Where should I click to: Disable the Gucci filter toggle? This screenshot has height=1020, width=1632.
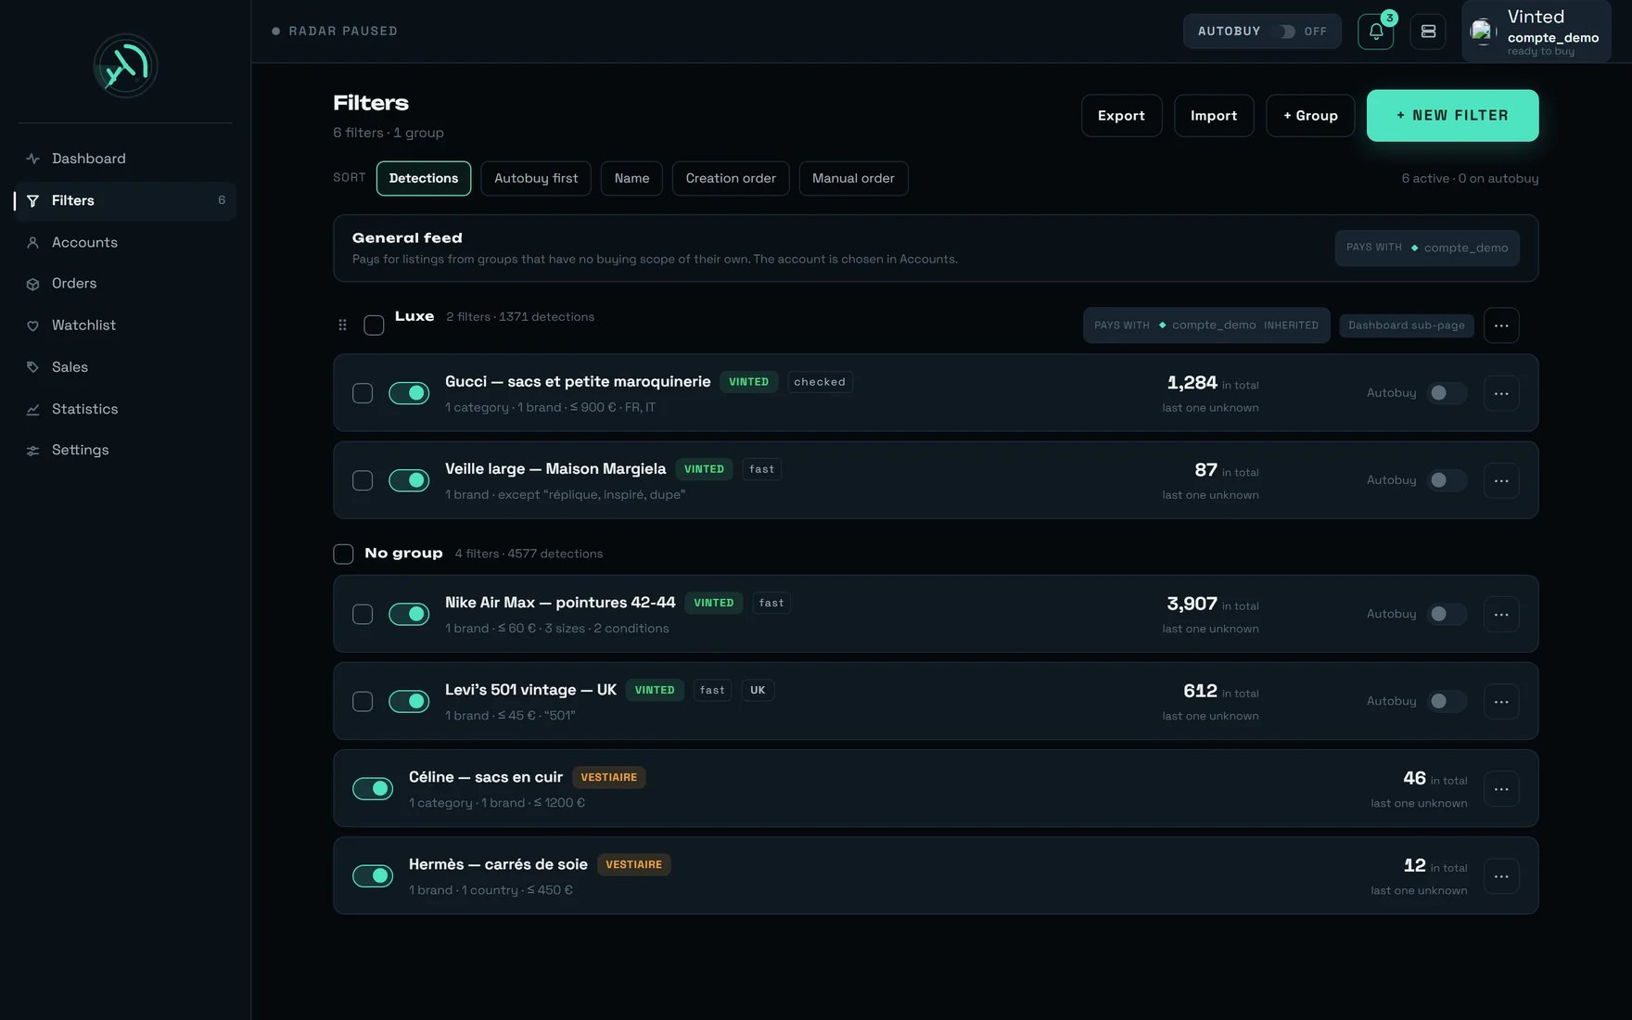pos(409,393)
